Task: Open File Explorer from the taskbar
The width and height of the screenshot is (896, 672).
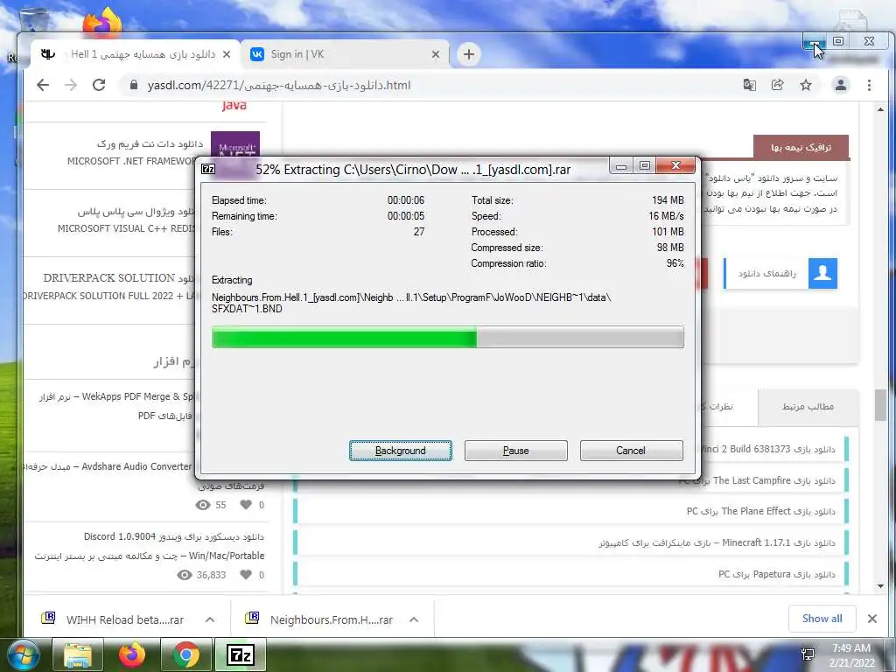Action: point(78,654)
